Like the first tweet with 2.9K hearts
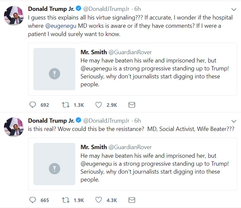Viewport: 241px width, 208px height. [99, 105]
